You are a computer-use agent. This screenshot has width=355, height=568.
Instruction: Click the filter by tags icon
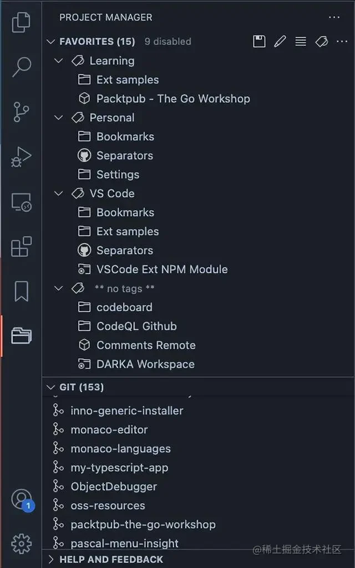[321, 42]
